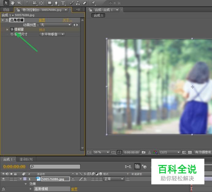Select the Eraser tool
212x192 pixels.
[85, 3]
